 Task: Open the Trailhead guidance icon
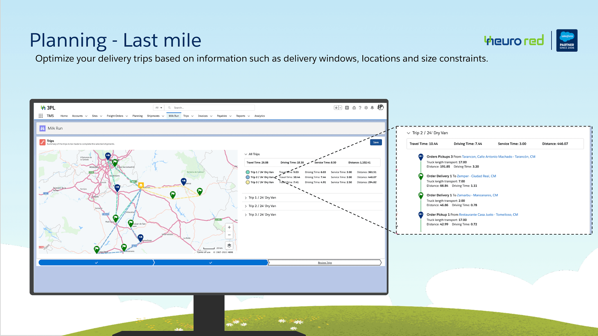(354, 108)
